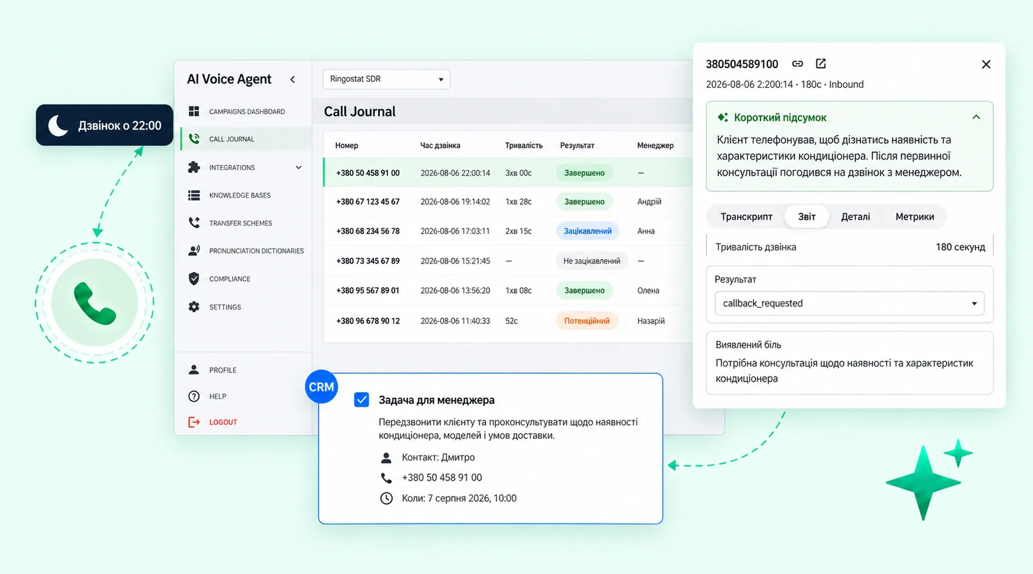1033x574 pixels.
Task: Click the Integrations puzzle icon
Action: pos(194,167)
